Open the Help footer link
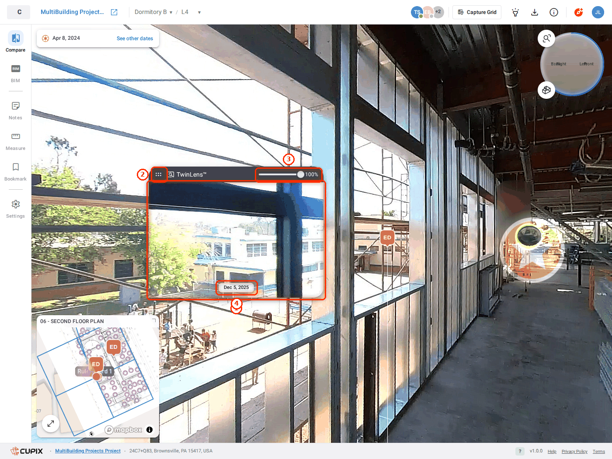Image resolution: width=612 pixels, height=459 pixels. (552, 452)
